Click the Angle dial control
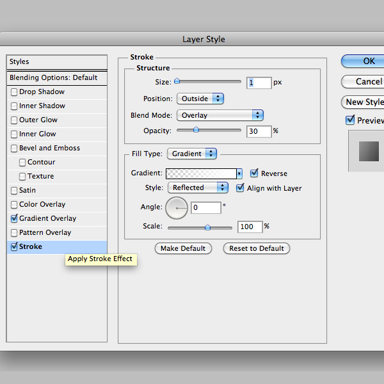Viewport: 384px width, 384px height. [x=177, y=208]
